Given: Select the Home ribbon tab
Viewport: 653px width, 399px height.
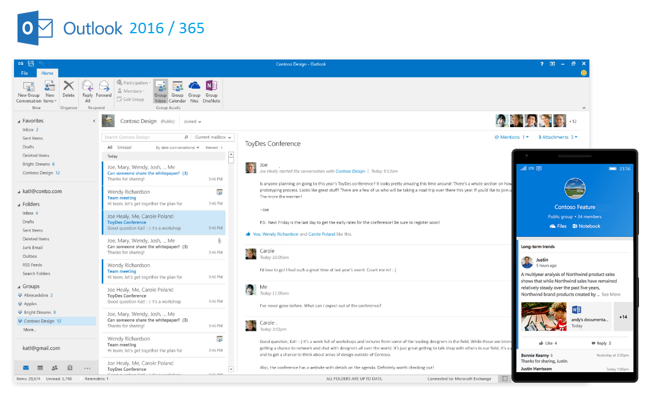Looking at the screenshot, I should tap(47, 73).
